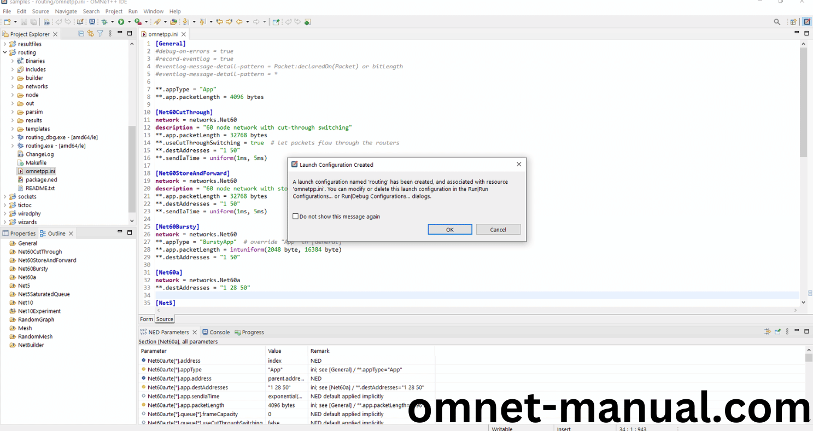This screenshot has height=431, width=813.
Task: Click the Debug bug toolbar icon
Action: click(x=104, y=22)
